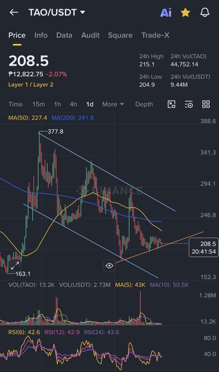This screenshot has height=372, width=219.
Task: Open price alert bell settings
Action: [x=205, y=13]
